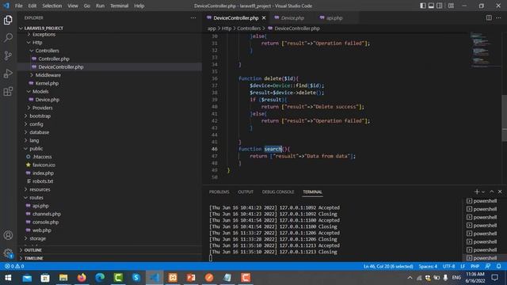Click the Ln 46, Col 20 cursor position
Viewport: 507px width, 285px height.
388,266
